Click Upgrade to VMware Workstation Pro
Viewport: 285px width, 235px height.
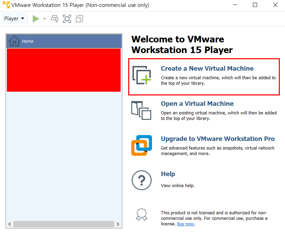[218, 139]
